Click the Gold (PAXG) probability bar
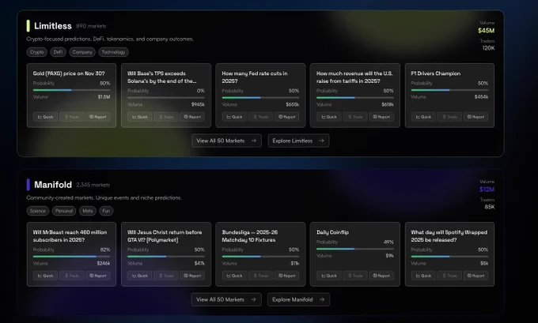Screen dimensions: 538x323 (71, 90)
